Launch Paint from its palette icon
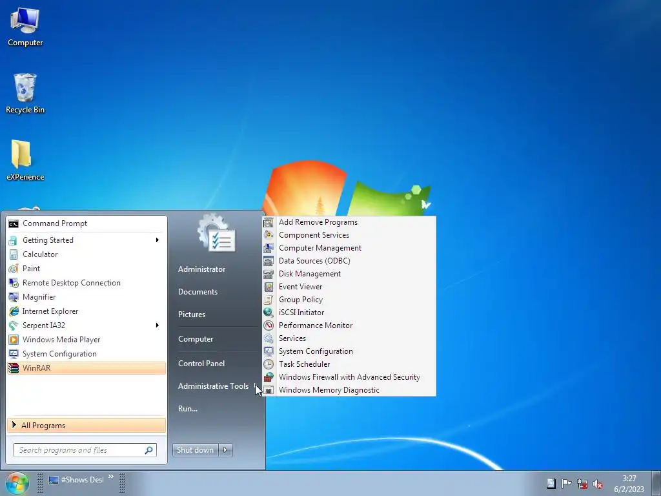This screenshot has width=661, height=496. (14, 269)
